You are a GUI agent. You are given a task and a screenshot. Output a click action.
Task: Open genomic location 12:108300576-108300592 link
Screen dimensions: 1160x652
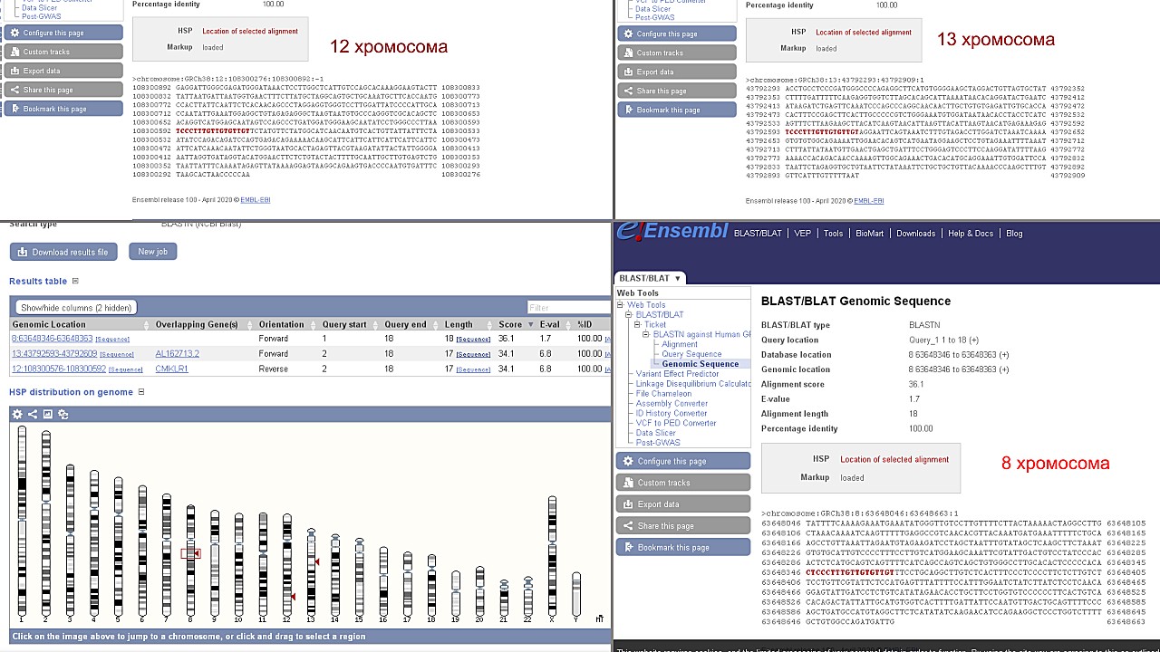point(59,369)
